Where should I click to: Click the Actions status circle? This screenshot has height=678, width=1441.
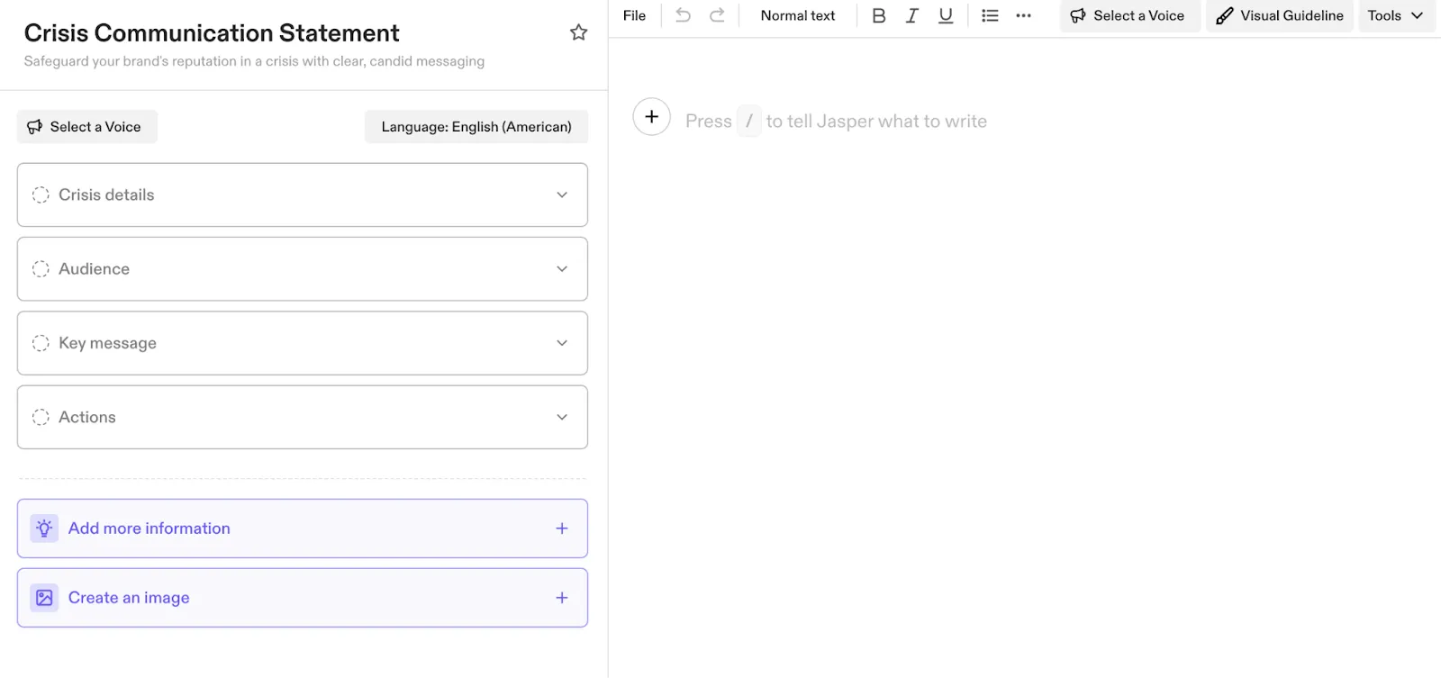click(41, 417)
